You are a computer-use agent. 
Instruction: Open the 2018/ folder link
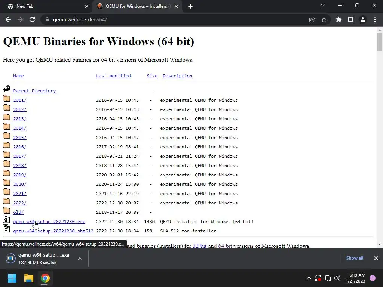20,166
